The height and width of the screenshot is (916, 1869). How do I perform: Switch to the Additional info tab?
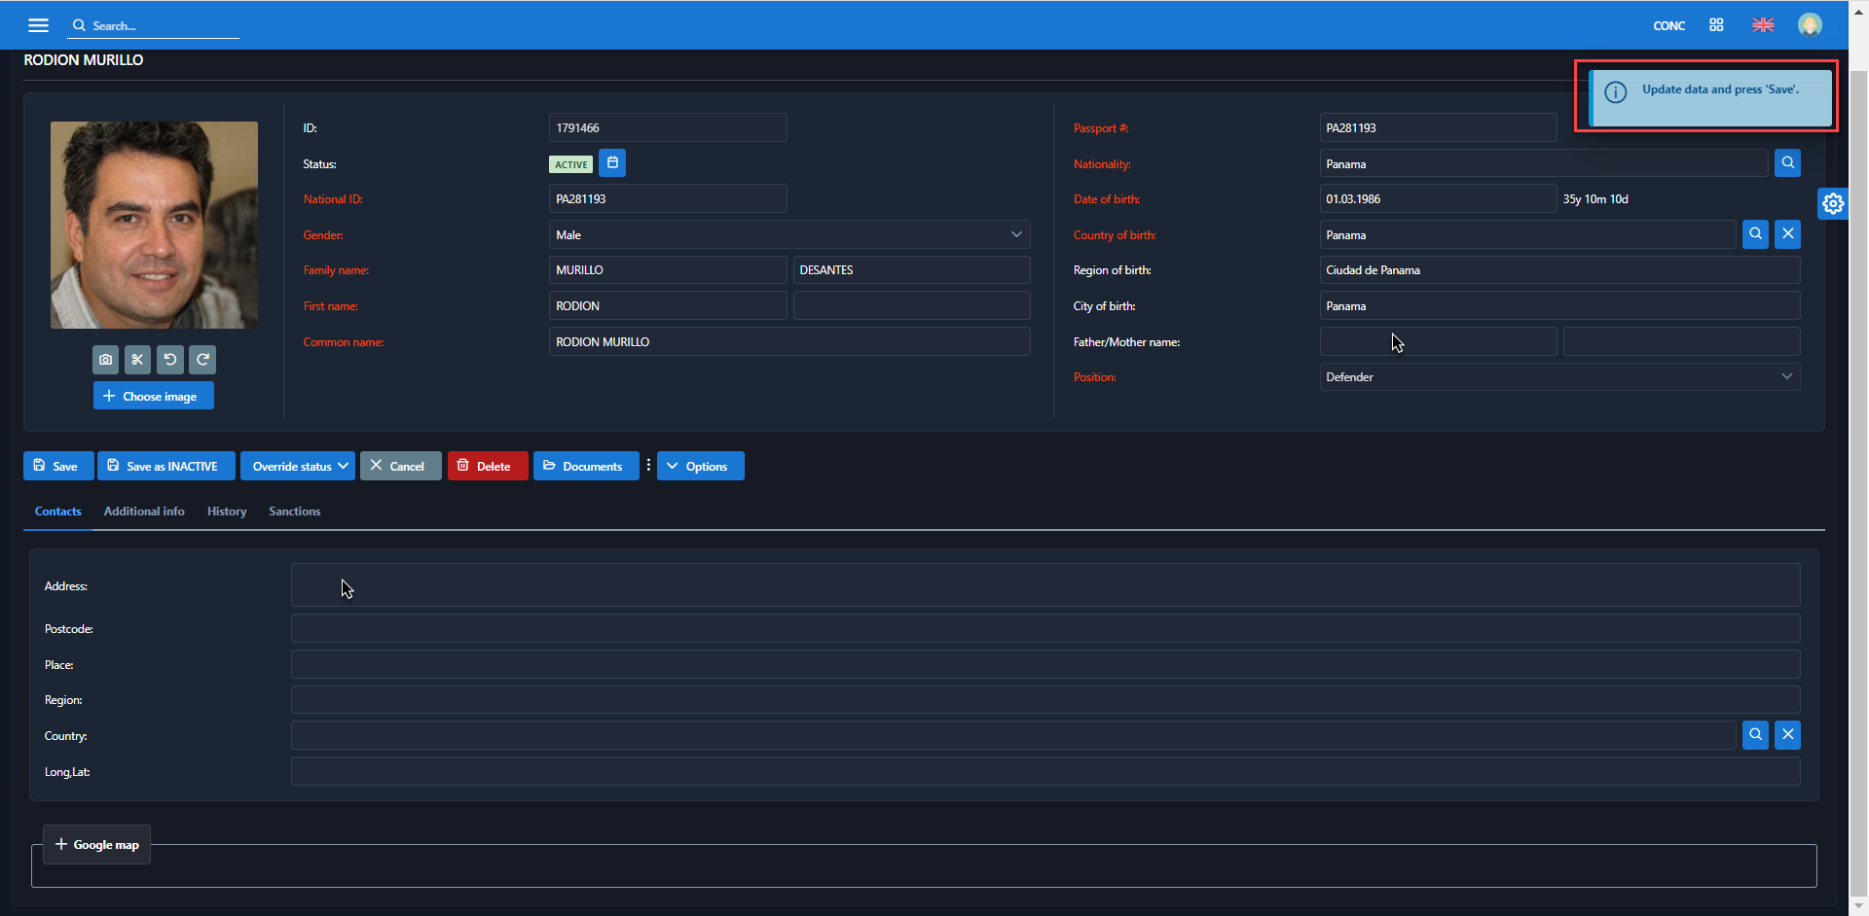coord(144,511)
